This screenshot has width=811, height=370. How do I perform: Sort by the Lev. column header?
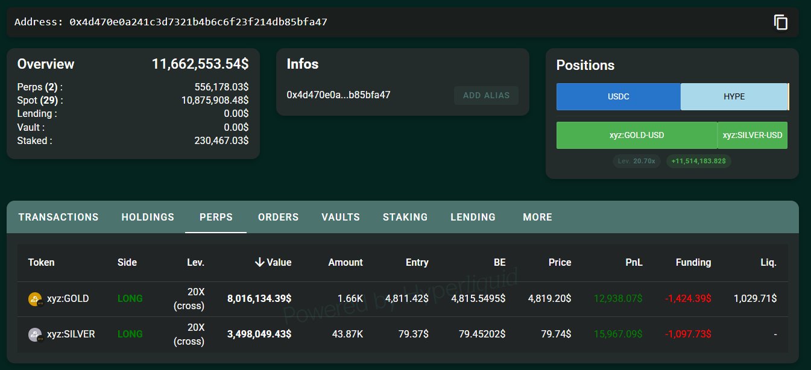[195, 262]
